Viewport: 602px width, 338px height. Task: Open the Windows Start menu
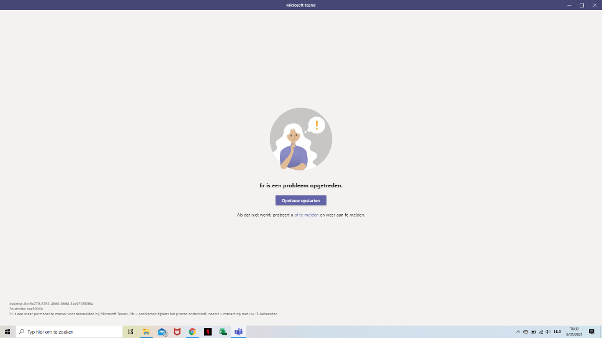(7, 331)
